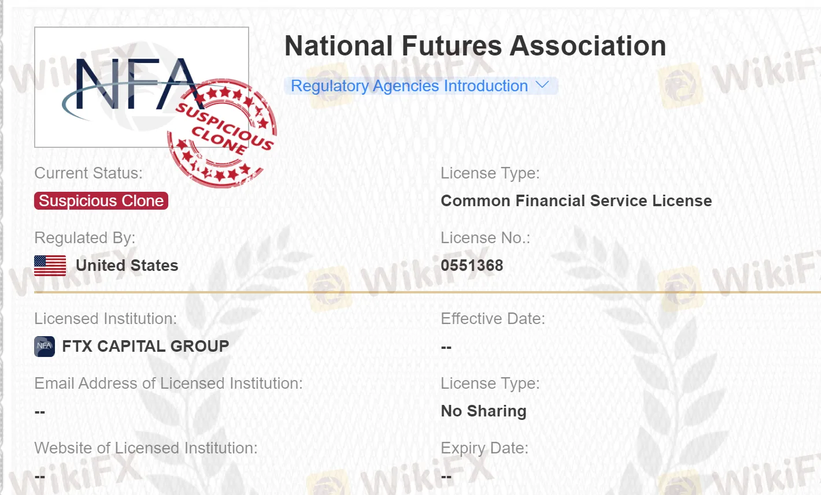Click the chevron next to Regulatory Agencies Introduction
This screenshot has width=821, height=495.
pyautogui.click(x=542, y=85)
